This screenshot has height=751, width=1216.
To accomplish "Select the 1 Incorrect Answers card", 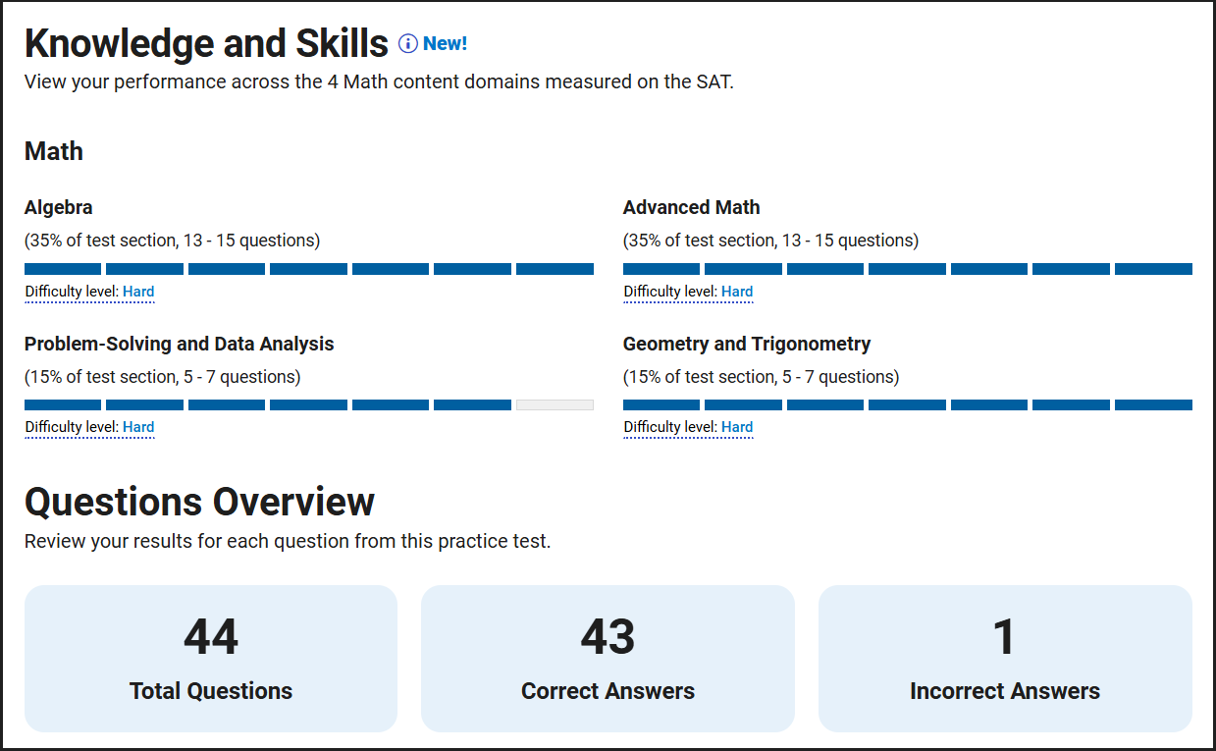I will pos(1005,659).
